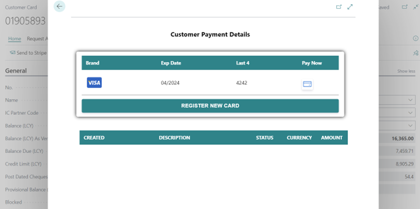Collapse the Customer Card page icon
This screenshot has height=209, width=420.
416,7
